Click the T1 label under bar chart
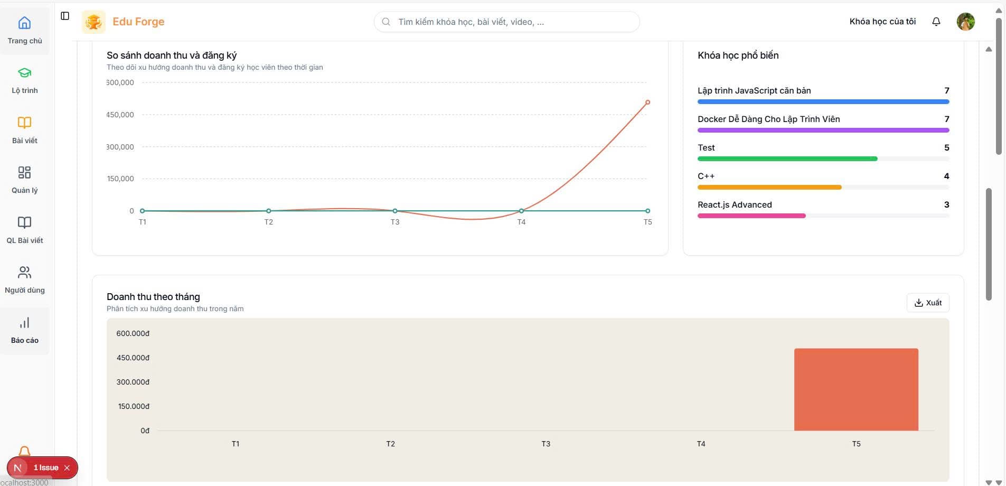This screenshot has height=486, width=1006. [236, 444]
